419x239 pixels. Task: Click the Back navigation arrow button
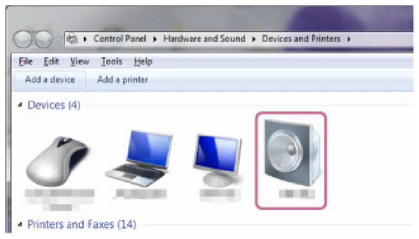[23, 39]
